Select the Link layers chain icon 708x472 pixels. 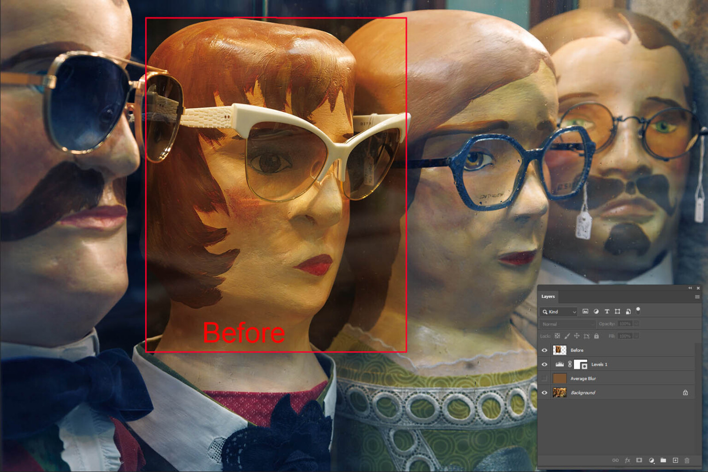(616, 460)
